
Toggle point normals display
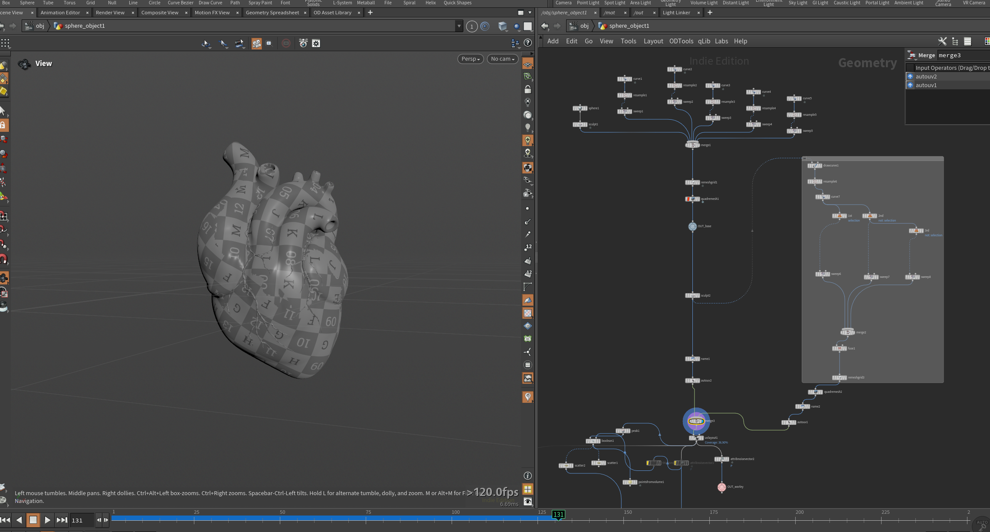528,222
